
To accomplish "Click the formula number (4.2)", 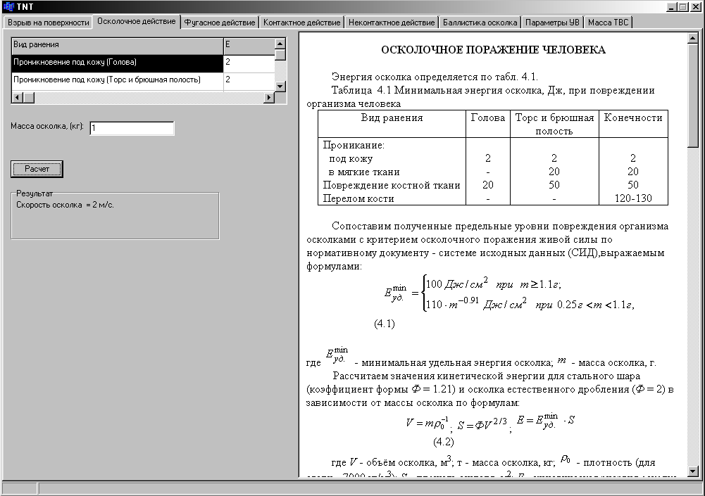I will tap(444, 442).
